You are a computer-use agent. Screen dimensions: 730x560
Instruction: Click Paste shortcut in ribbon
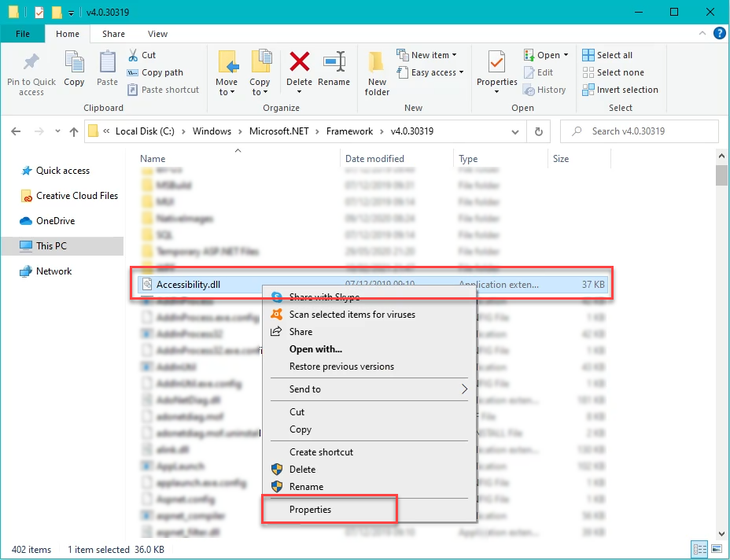tap(164, 90)
